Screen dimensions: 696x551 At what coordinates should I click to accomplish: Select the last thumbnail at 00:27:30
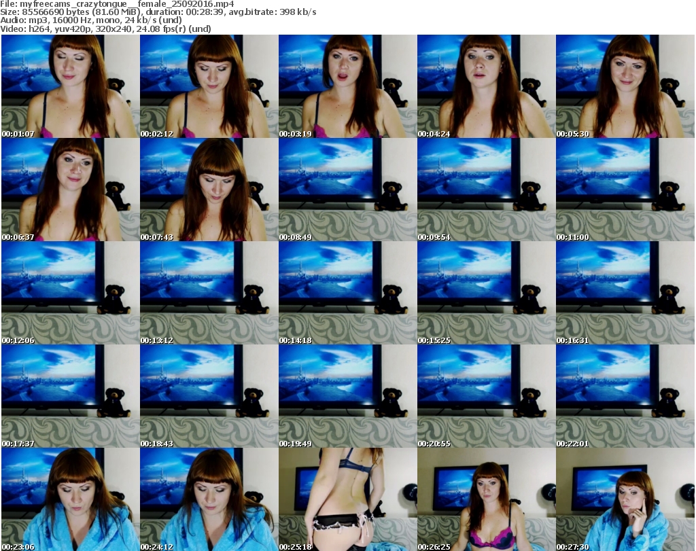624,499
